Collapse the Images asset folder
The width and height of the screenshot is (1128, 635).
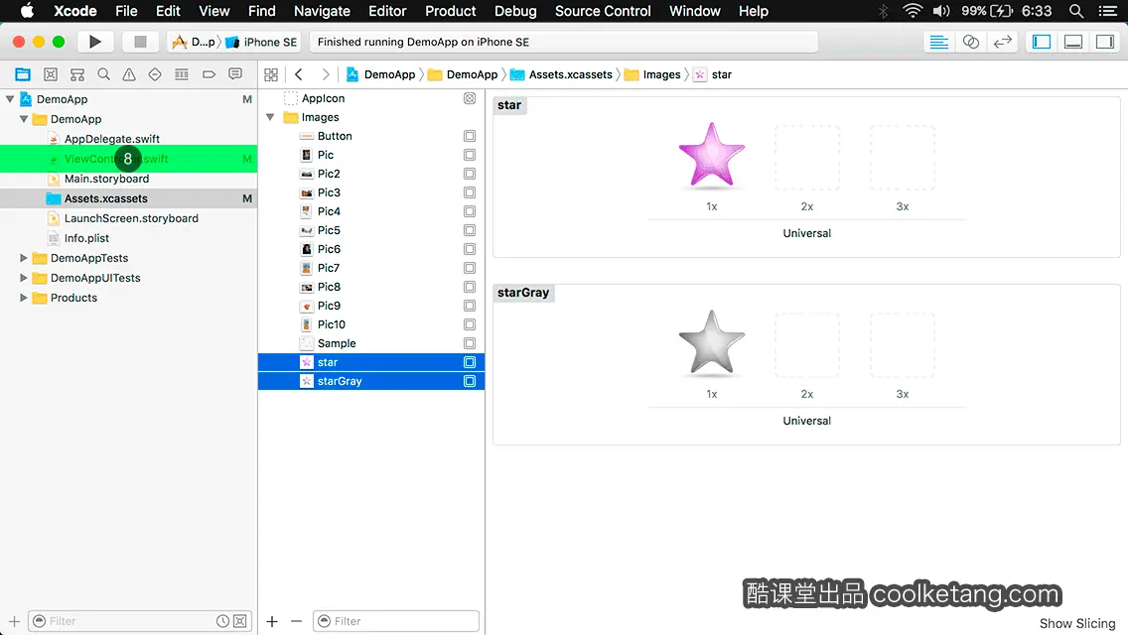click(270, 117)
